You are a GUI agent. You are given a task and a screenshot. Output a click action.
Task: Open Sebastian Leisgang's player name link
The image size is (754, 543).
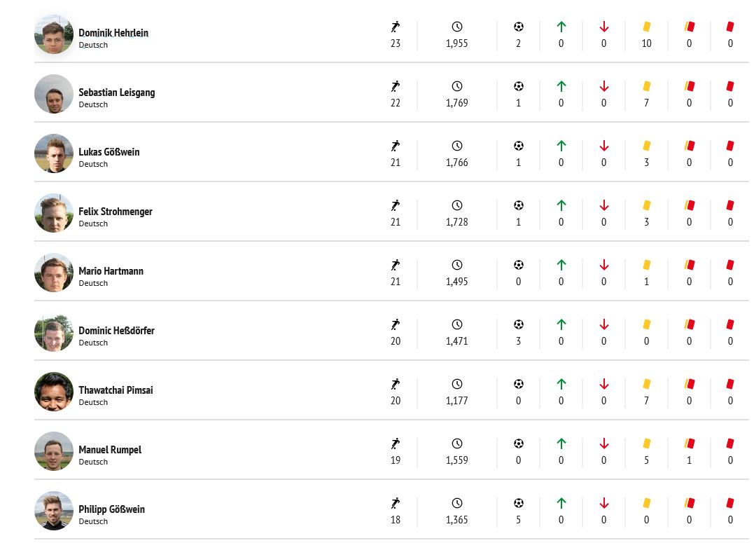click(x=117, y=92)
